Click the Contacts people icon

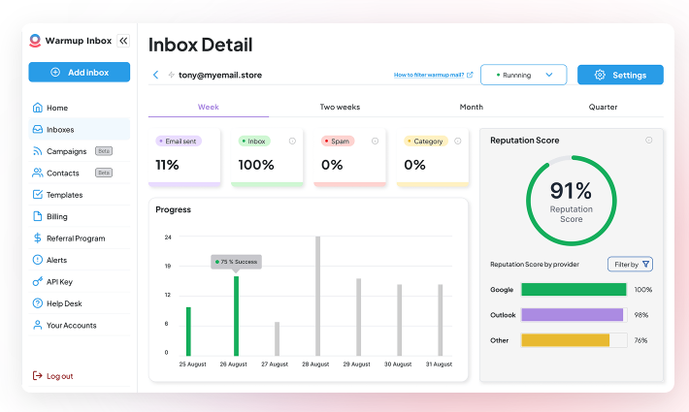tap(38, 173)
